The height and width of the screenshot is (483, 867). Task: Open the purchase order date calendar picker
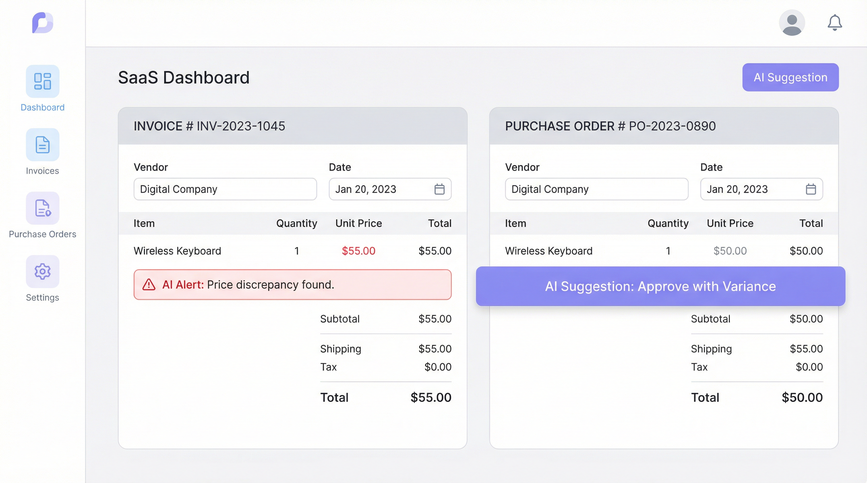click(811, 189)
